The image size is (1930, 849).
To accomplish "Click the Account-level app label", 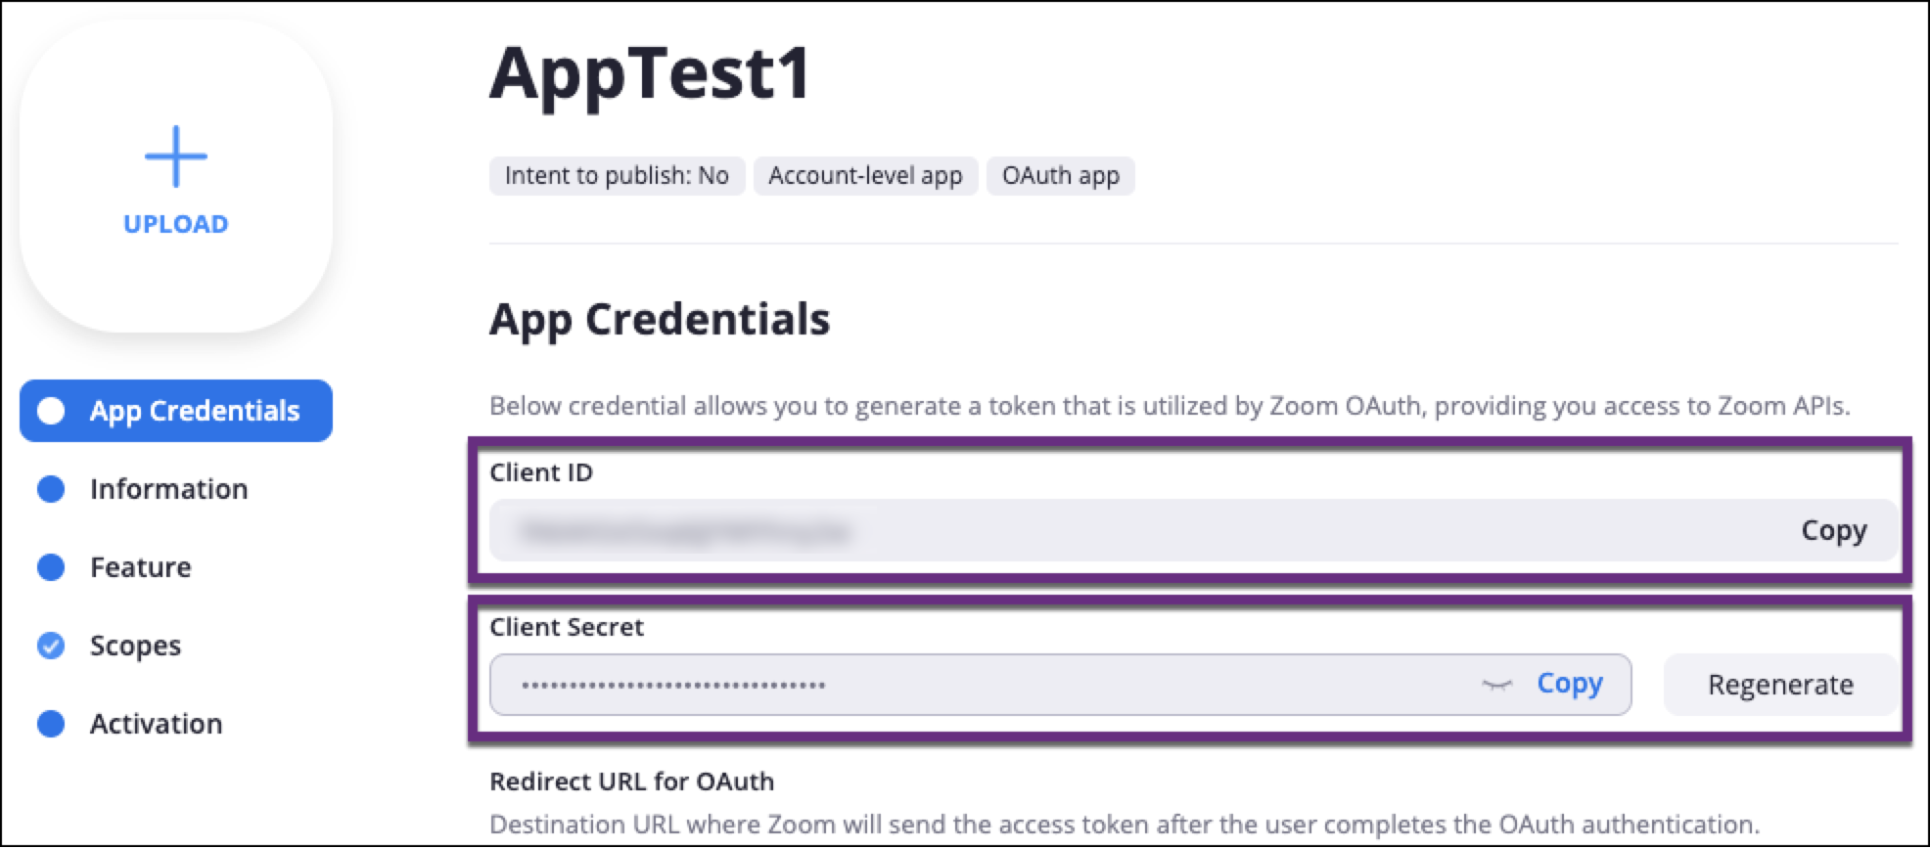I will coord(865,176).
